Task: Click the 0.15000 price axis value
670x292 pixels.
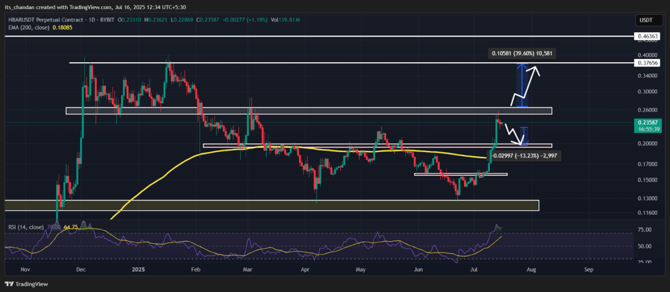Action: pyautogui.click(x=648, y=180)
